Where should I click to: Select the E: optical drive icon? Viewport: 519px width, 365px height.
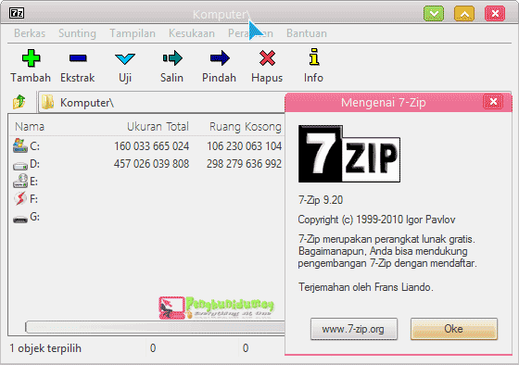pos(20,181)
